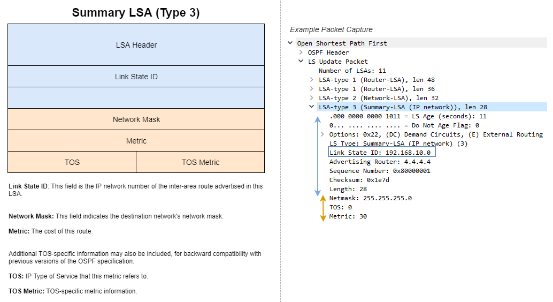Screen dimensions: 553x302
Task: Select the Number of LSAs: 11 line
Action: 352,71
